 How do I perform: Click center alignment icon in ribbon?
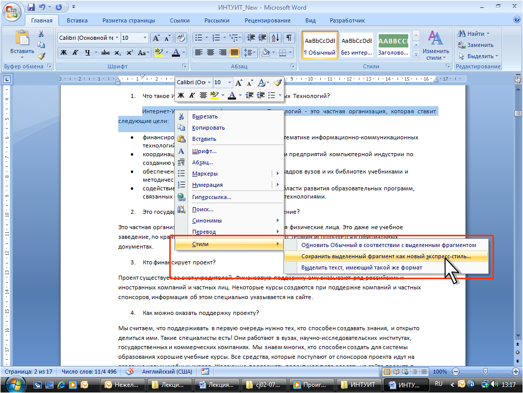211,53
